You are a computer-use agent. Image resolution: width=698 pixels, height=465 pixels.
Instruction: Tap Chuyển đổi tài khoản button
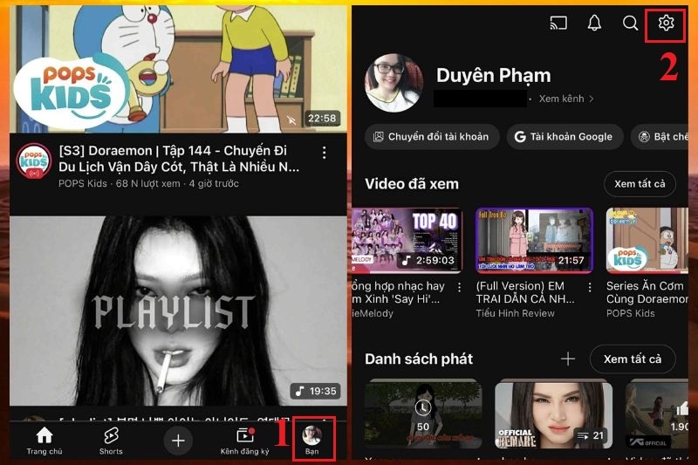coord(432,137)
